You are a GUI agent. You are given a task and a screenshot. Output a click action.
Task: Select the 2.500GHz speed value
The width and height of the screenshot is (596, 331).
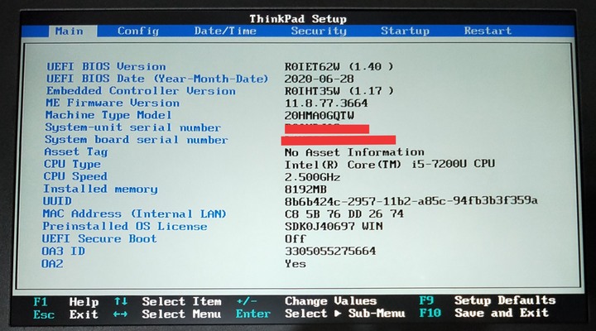pyautogui.click(x=312, y=177)
